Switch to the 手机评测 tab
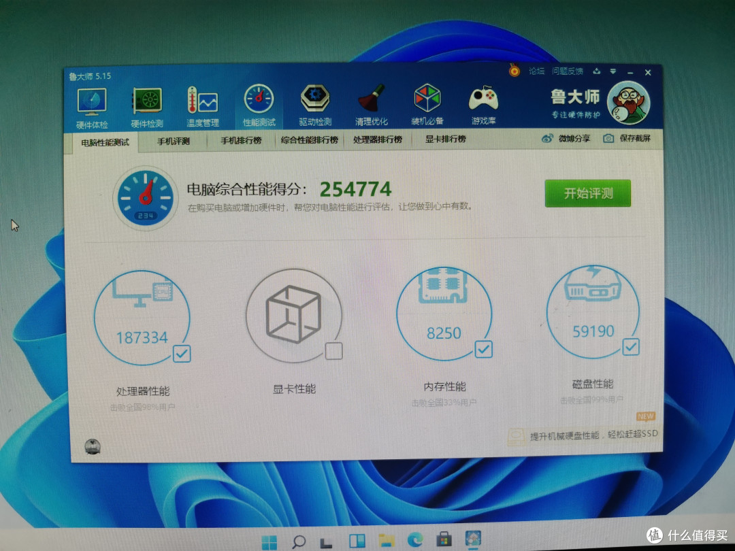 coord(173,141)
